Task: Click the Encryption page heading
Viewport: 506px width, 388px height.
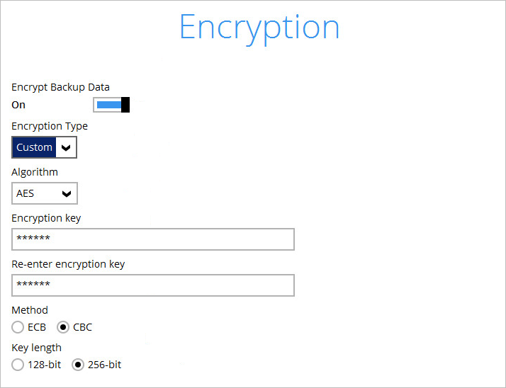Action: click(x=259, y=27)
